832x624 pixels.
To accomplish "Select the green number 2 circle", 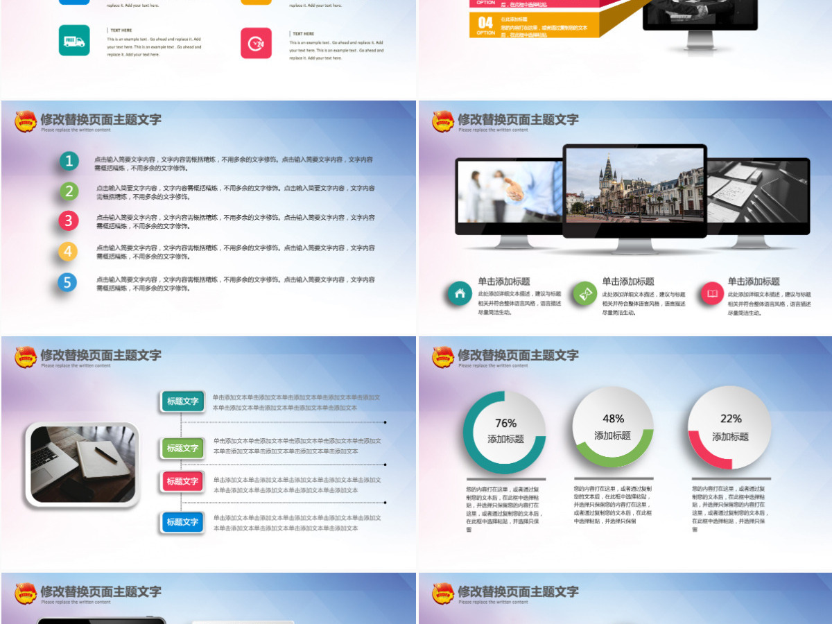I will click(68, 191).
